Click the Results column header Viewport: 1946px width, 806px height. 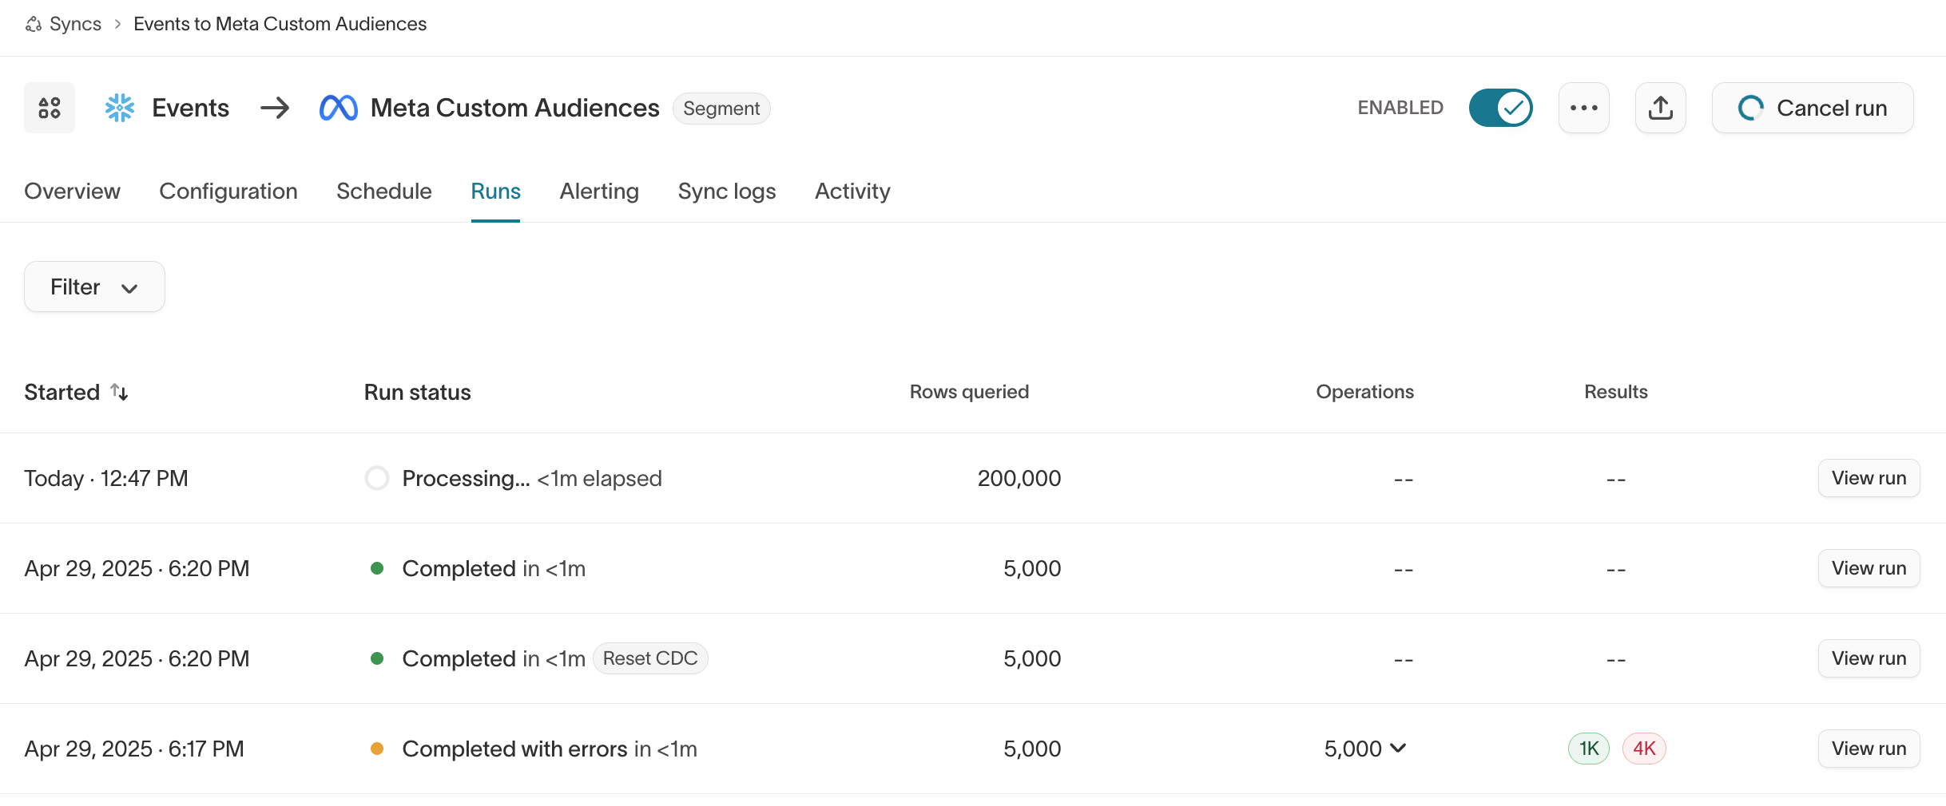tap(1616, 392)
